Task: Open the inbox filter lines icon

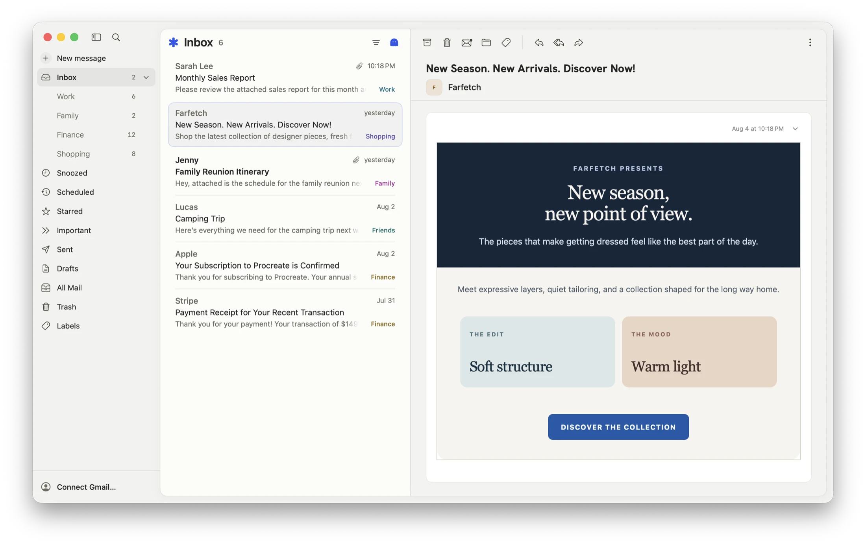Action: pos(376,42)
